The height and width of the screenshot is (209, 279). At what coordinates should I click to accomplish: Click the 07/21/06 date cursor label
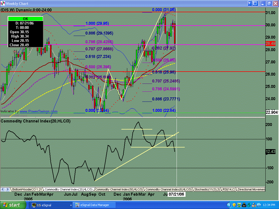176,194
